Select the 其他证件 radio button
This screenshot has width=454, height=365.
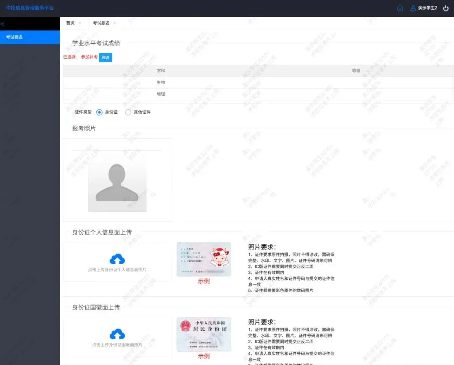(128, 112)
